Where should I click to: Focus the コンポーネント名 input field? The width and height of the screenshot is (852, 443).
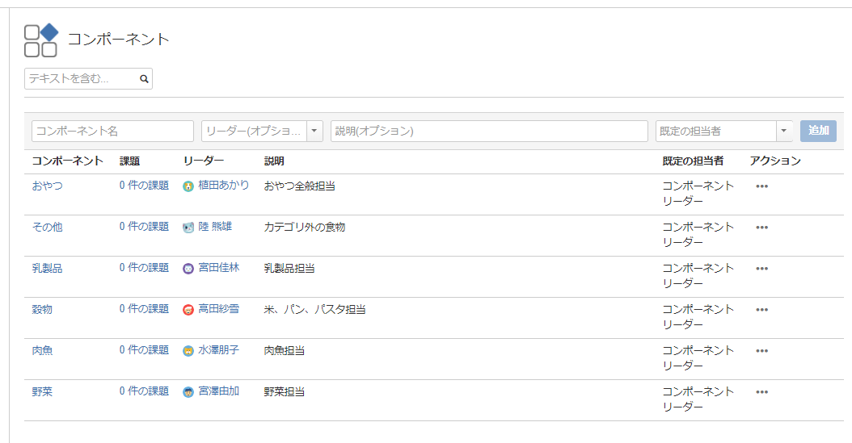pos(113,132)
